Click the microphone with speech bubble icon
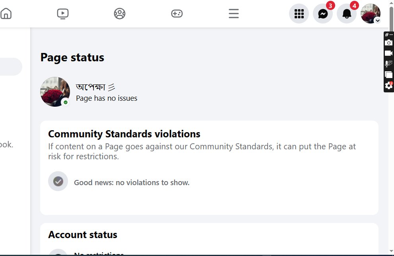This screenshot has height=256, width=394. (389, 64)
